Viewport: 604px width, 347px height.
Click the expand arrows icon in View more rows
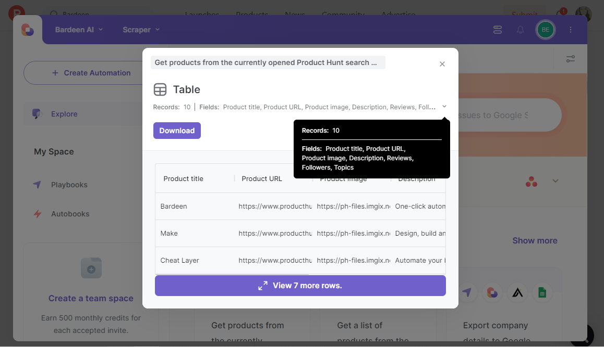[x=263, y=286]
